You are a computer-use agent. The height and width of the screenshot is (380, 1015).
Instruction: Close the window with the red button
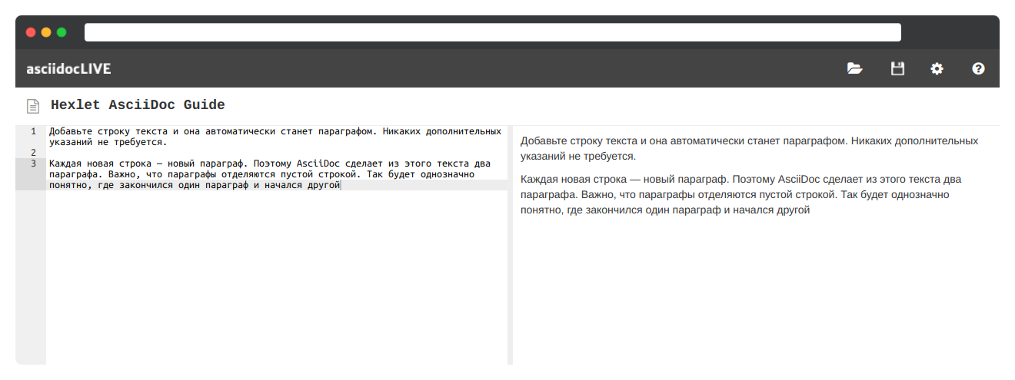tap(31, 32)
